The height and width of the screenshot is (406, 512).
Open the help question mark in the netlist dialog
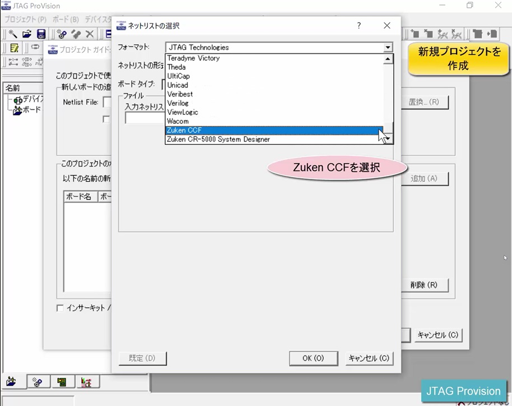[x=359, y=25]
